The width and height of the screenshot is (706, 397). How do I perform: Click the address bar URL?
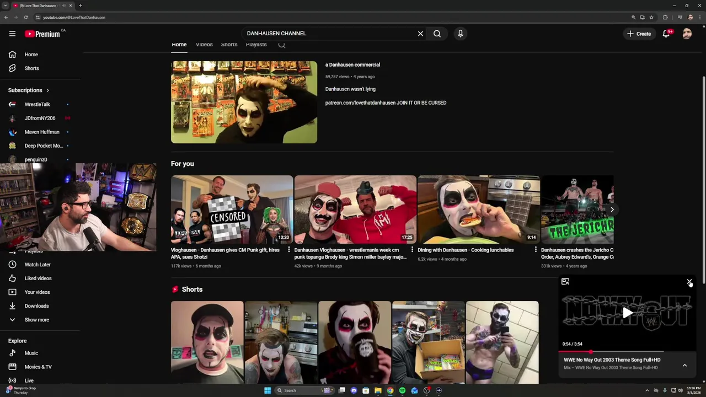tap(74, 17)
